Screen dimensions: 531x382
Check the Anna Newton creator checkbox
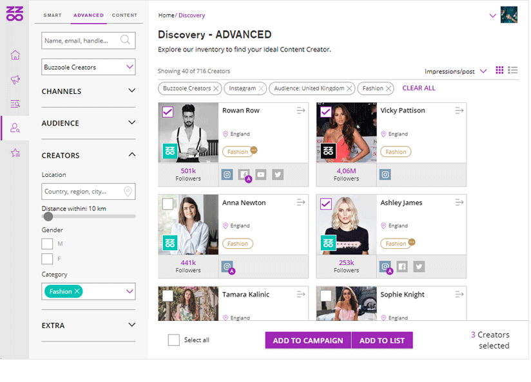click(168, 204)
